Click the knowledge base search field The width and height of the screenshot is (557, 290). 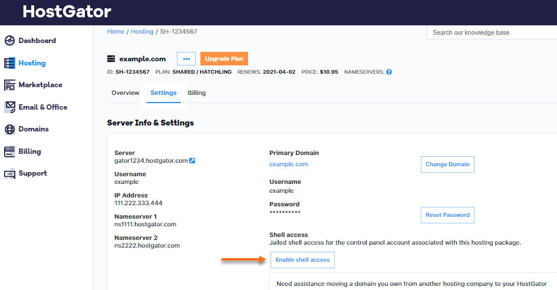[x=492, y=32]
